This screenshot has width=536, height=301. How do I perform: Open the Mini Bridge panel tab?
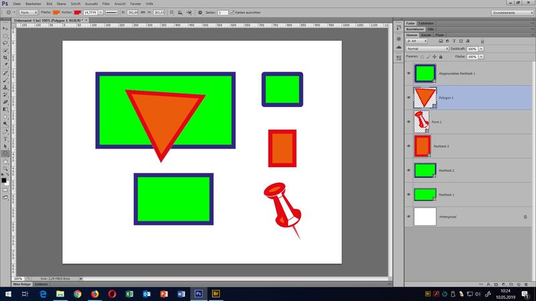tap(22, 284)
